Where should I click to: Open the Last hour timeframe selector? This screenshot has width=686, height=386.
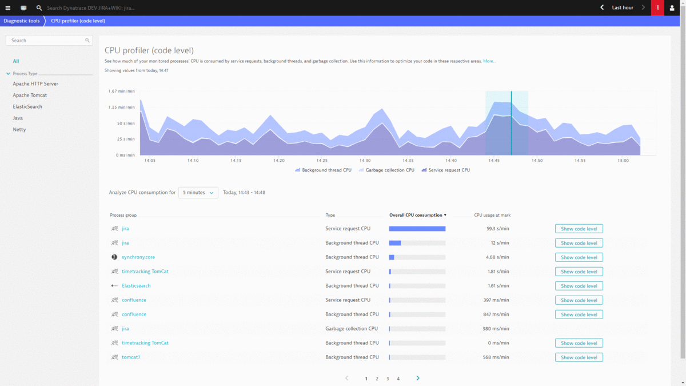(x=623, y=7)
